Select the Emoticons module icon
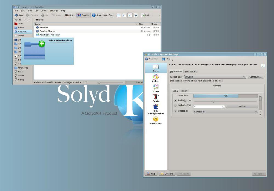 pos(156,120)
